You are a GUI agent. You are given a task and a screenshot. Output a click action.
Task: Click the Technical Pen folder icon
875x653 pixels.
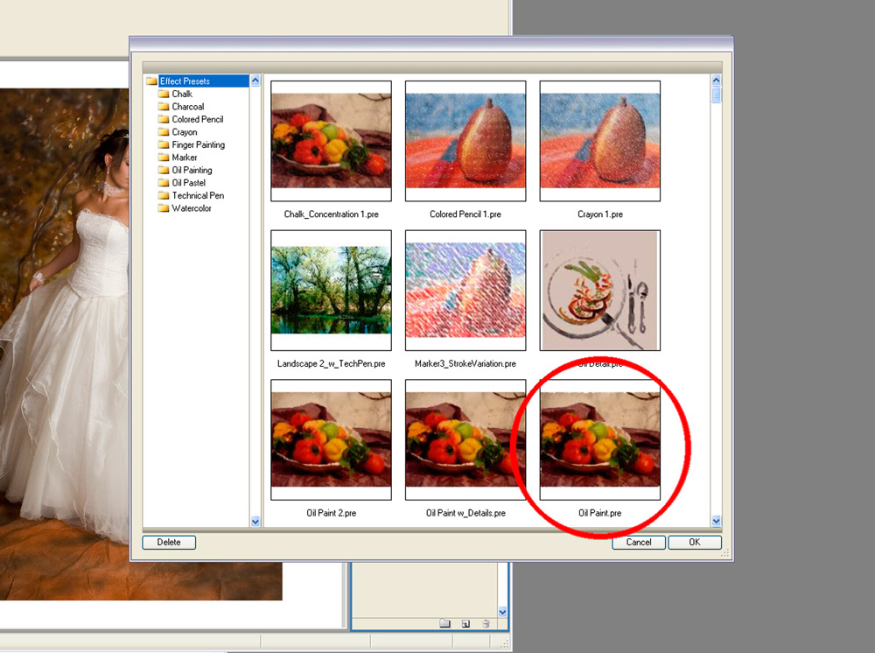164,195
